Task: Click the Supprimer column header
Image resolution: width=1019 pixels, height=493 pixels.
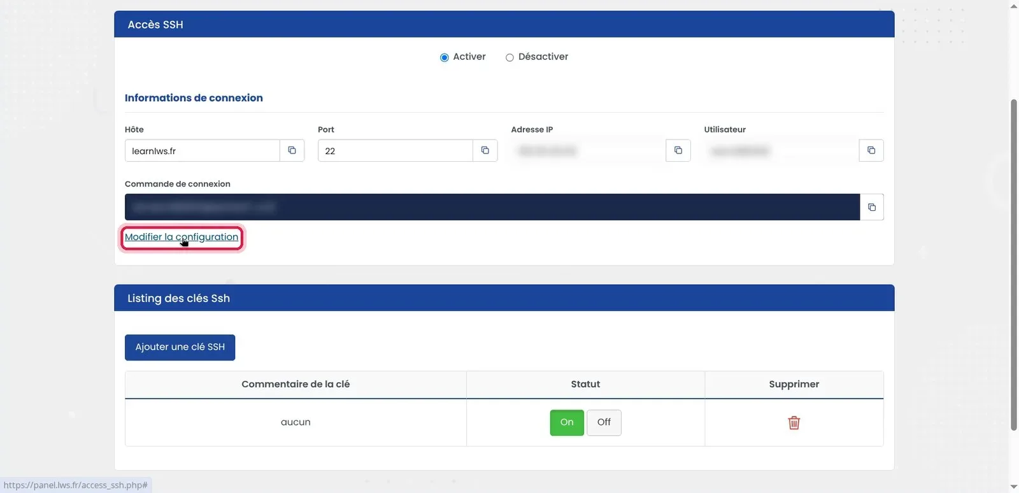Action: [794, 384]
